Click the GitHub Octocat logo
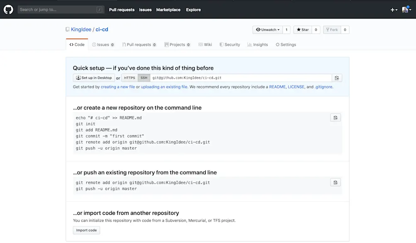The height and width of the screenshot is (243, 416). click(x=8, y=10)
